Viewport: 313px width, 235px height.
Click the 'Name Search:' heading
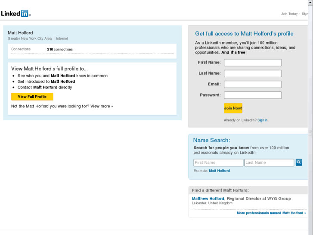(211, 140)
